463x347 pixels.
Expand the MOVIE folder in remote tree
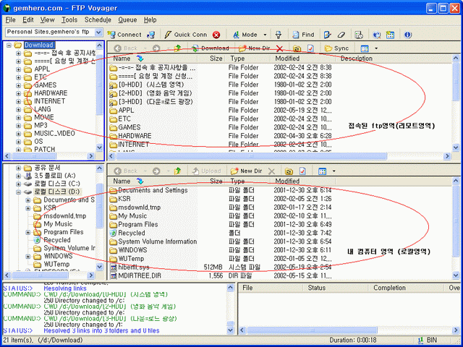point(19,118)
